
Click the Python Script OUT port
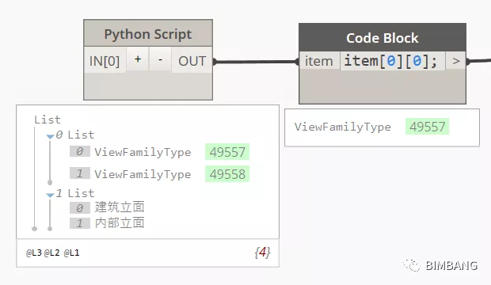click(x=192, y=60)
